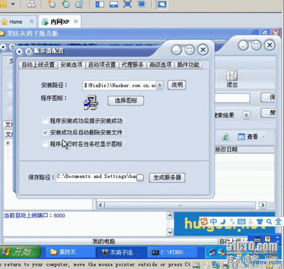Click the green refresh icon beside 查看
The width and height of the screenshot is (284, 269).
[225, 137]
